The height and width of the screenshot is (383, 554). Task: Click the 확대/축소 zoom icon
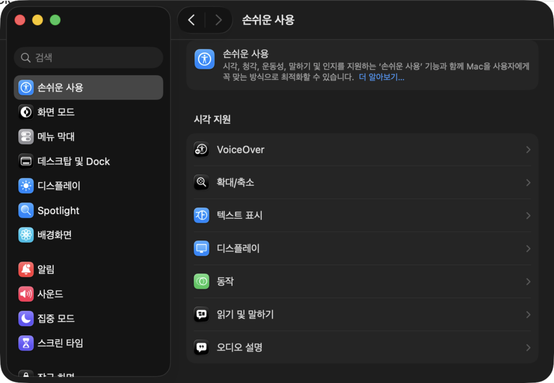click(x=201, y=183)
